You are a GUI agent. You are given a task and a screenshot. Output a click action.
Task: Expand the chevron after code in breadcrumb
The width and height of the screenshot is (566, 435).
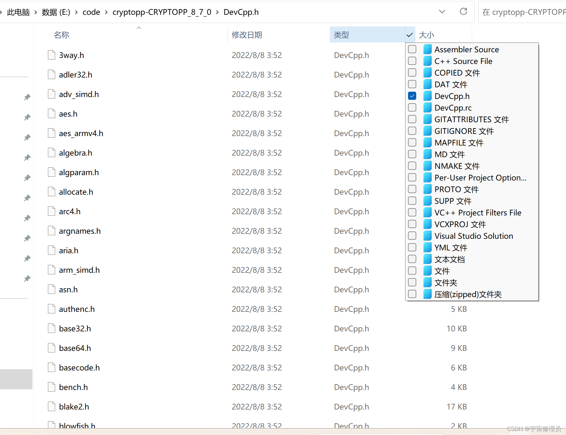pyautogui.click(x=106, y=12)
